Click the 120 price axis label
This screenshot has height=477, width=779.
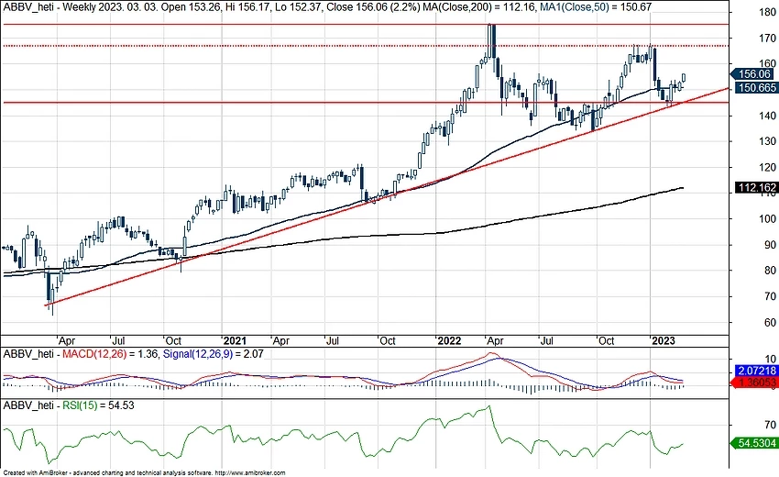(x=768, y=168)
